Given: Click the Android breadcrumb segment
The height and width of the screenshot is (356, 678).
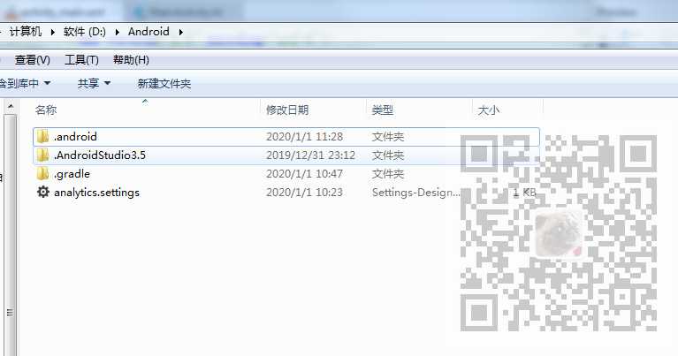Looking at the screenshot, I should [149, 32].
